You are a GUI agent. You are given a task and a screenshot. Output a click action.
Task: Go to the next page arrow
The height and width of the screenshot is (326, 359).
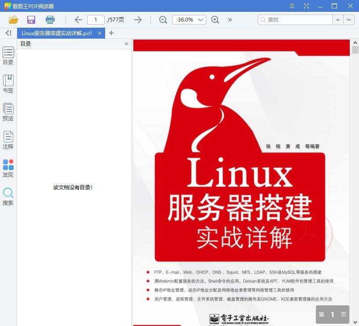(x=138, y=20)
